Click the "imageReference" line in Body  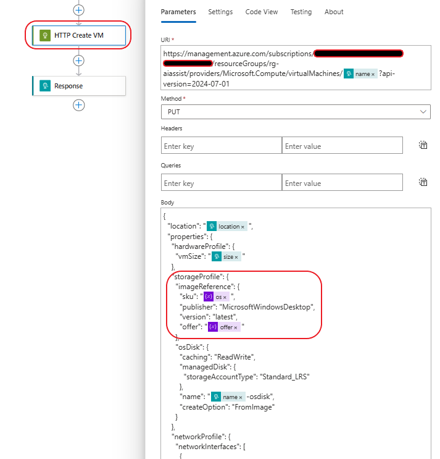click(207, 287)
